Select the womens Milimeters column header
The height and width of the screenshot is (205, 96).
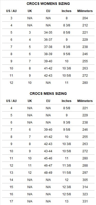point(85,11)
